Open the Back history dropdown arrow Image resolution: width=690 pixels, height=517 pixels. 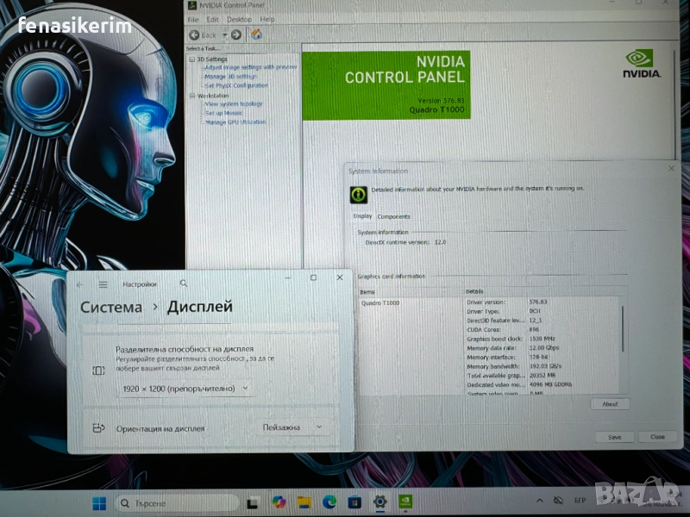[225, 34]
